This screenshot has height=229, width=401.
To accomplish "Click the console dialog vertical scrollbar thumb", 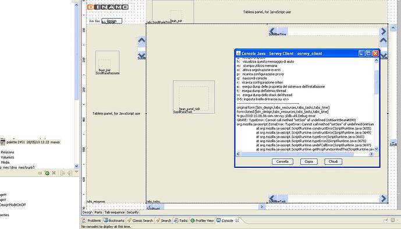I will click(376, 82).
